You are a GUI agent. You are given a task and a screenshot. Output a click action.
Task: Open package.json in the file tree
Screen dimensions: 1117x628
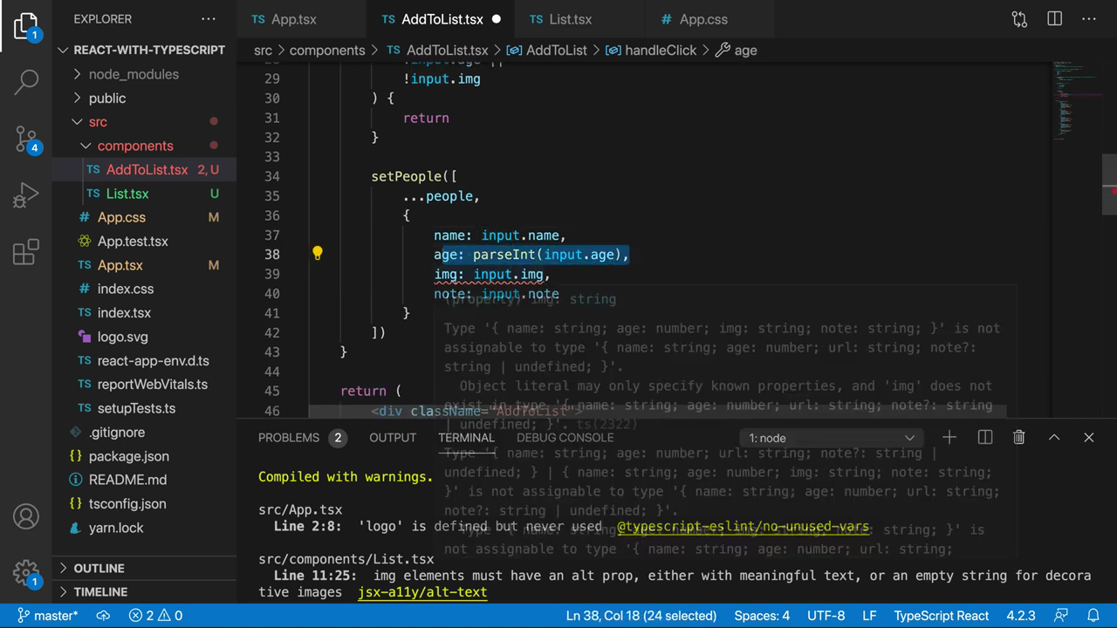point(144,456)
